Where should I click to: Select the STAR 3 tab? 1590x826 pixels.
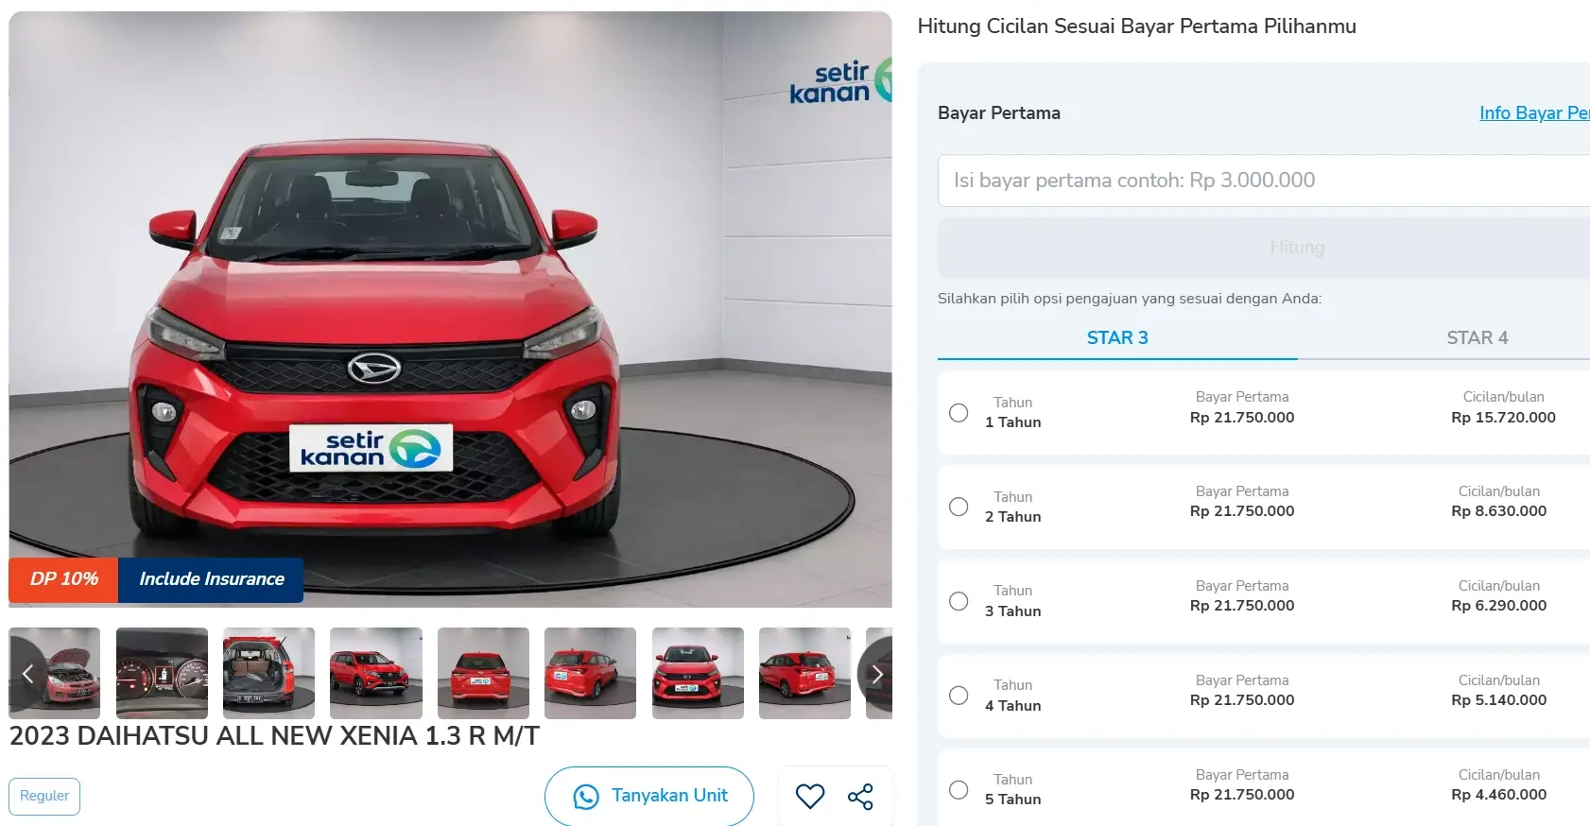point(1117,337)
